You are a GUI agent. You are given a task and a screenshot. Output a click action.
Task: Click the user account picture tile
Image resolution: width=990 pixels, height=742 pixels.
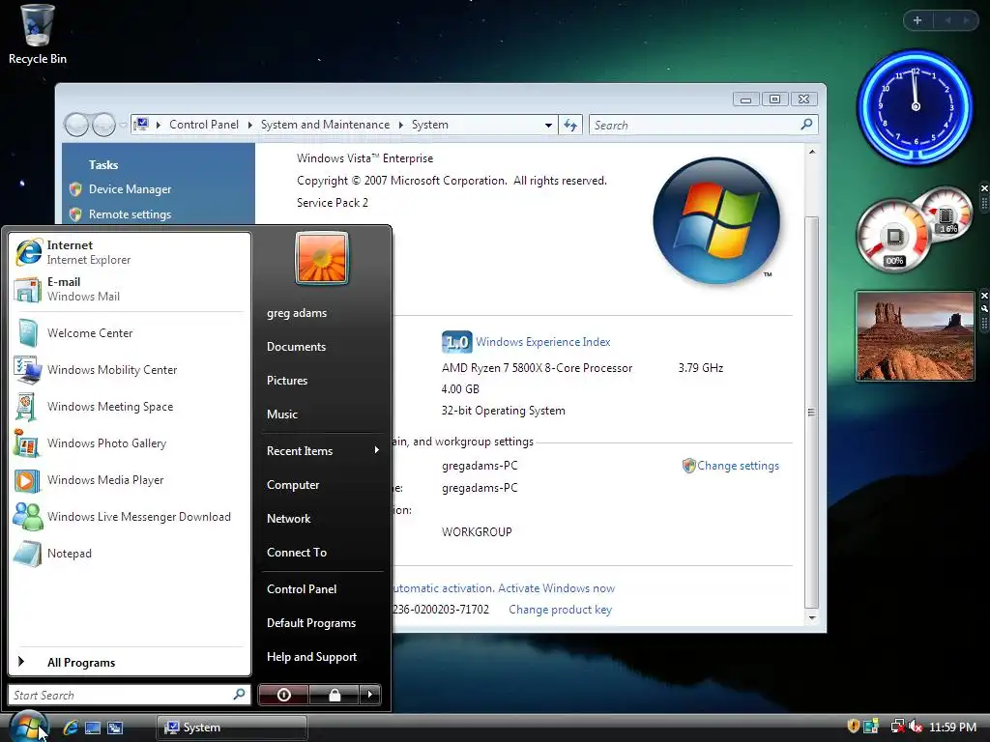[321, 258]
